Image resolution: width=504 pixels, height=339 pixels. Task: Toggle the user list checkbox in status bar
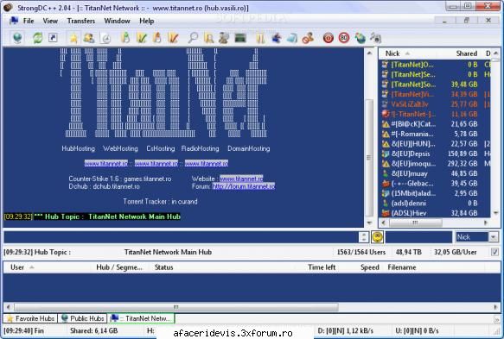(494, 252)
